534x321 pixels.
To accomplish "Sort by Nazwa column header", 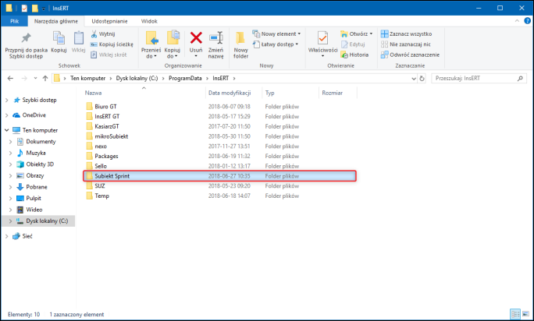I will point(94,93).
